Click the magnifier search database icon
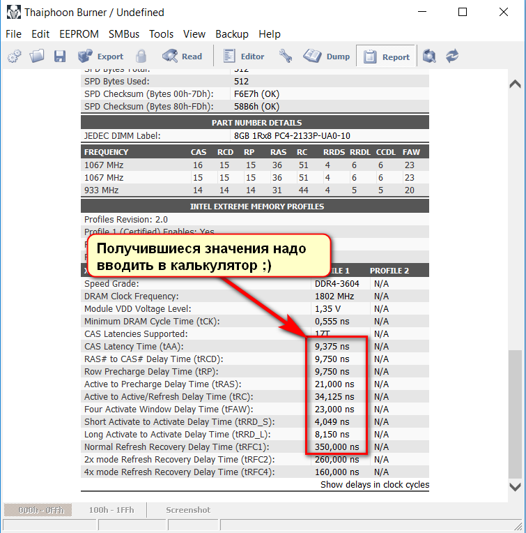The image size is (526, 533). click(x=429, y=56)
